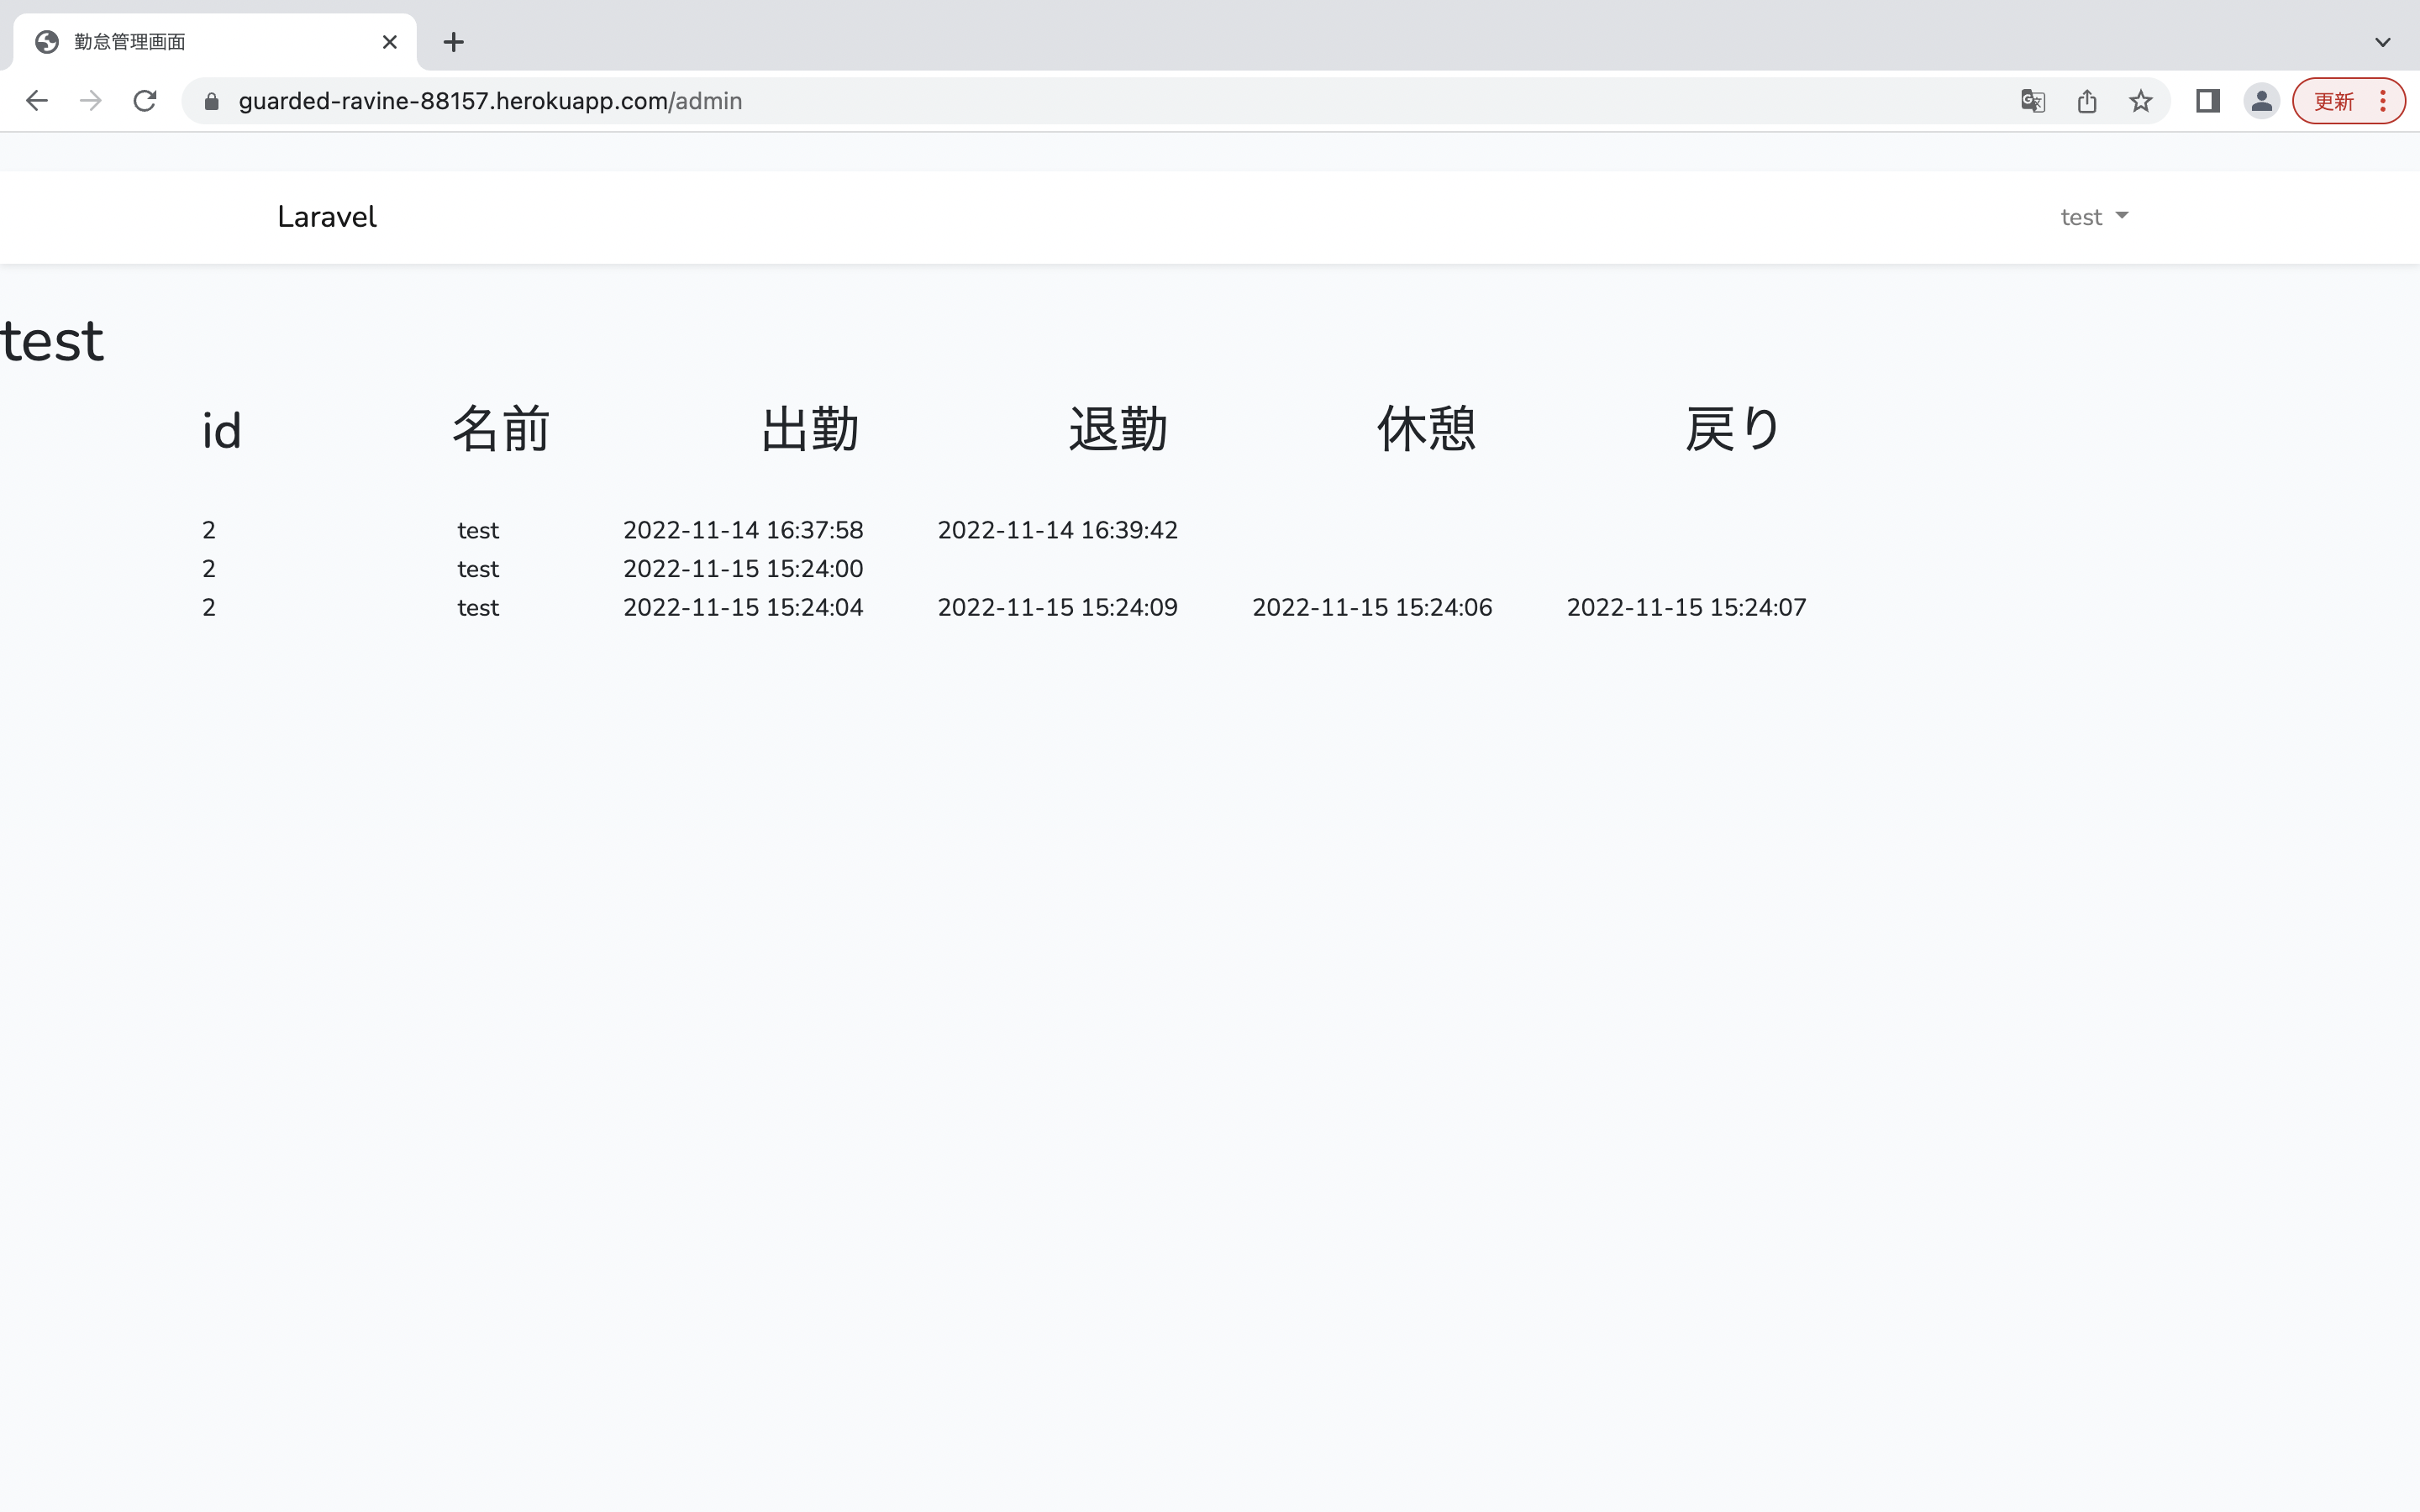View site info via lock icon
The width and height of the screenshot is (2420, 1512).
[211, 101]
